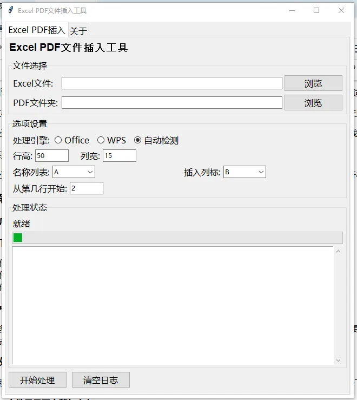Viewport: 357px width, 400px height.
Task: Click the 行高 field showing 50
Action: coord(52,155)
